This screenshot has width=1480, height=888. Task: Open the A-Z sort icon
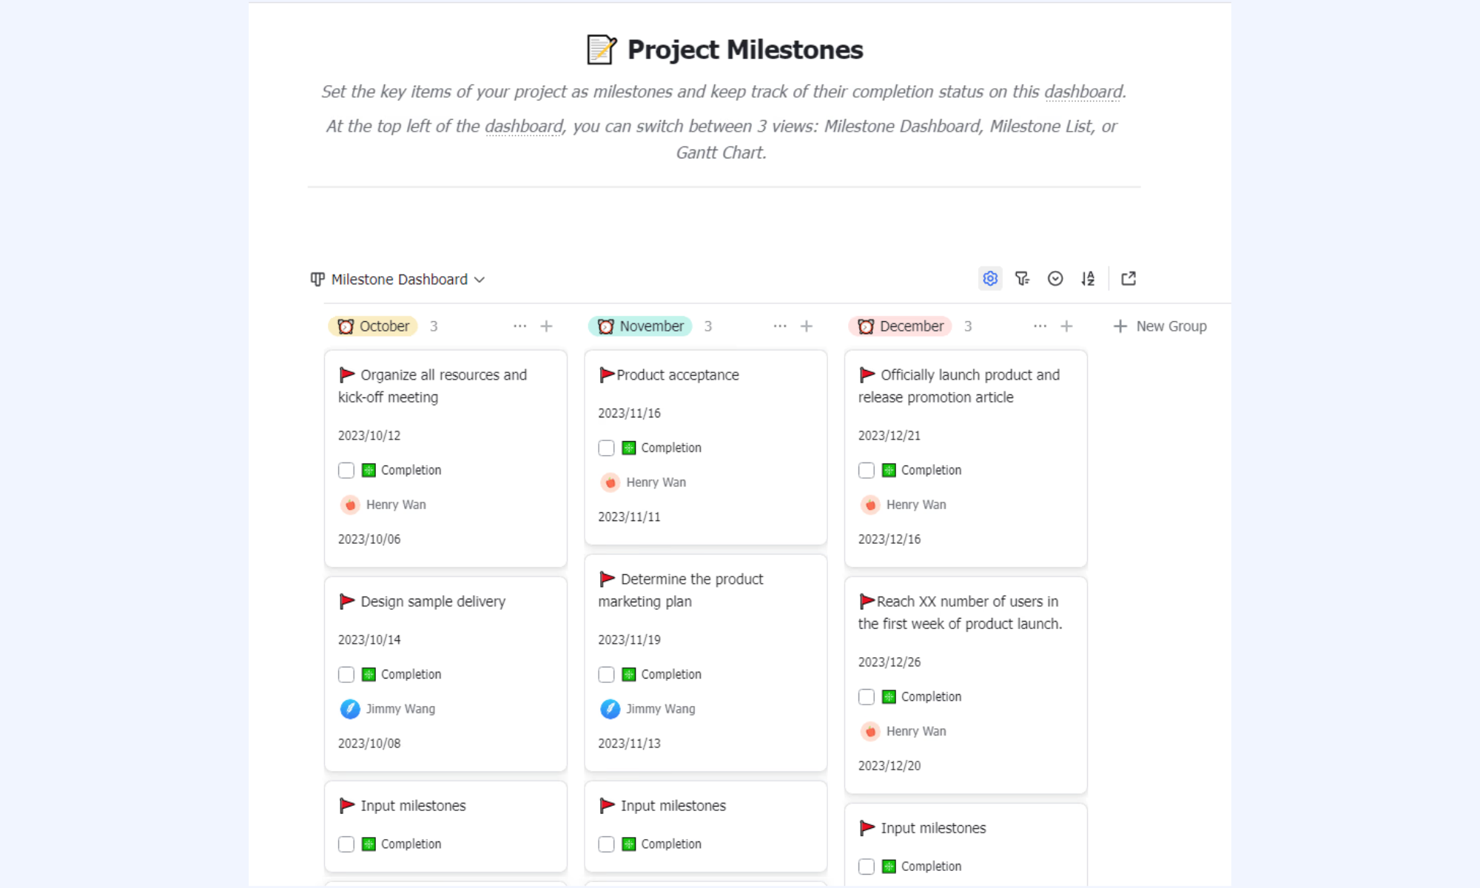coord(1088,279)
